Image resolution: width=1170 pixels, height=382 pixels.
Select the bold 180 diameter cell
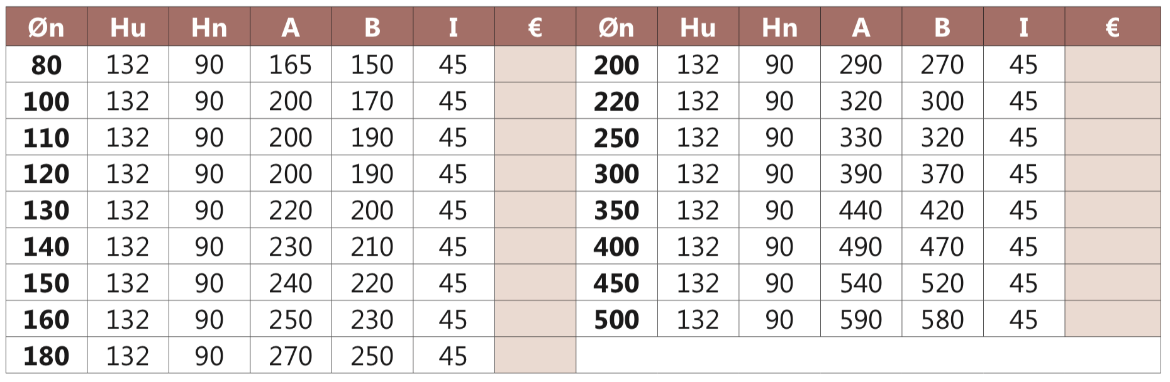coord(47,356)
